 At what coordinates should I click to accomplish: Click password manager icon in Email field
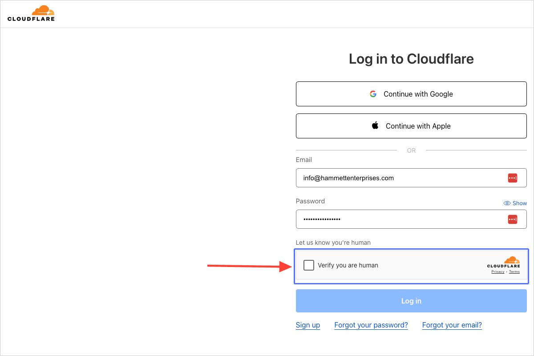point(512,178)
